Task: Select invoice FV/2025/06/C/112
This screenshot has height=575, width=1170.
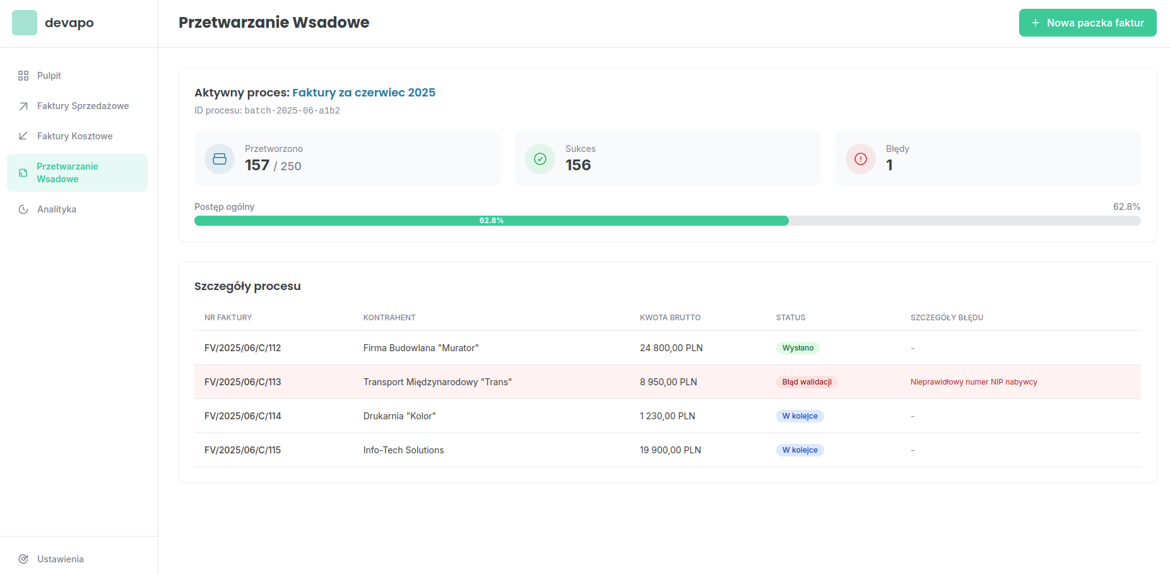Action: [242, 348]
